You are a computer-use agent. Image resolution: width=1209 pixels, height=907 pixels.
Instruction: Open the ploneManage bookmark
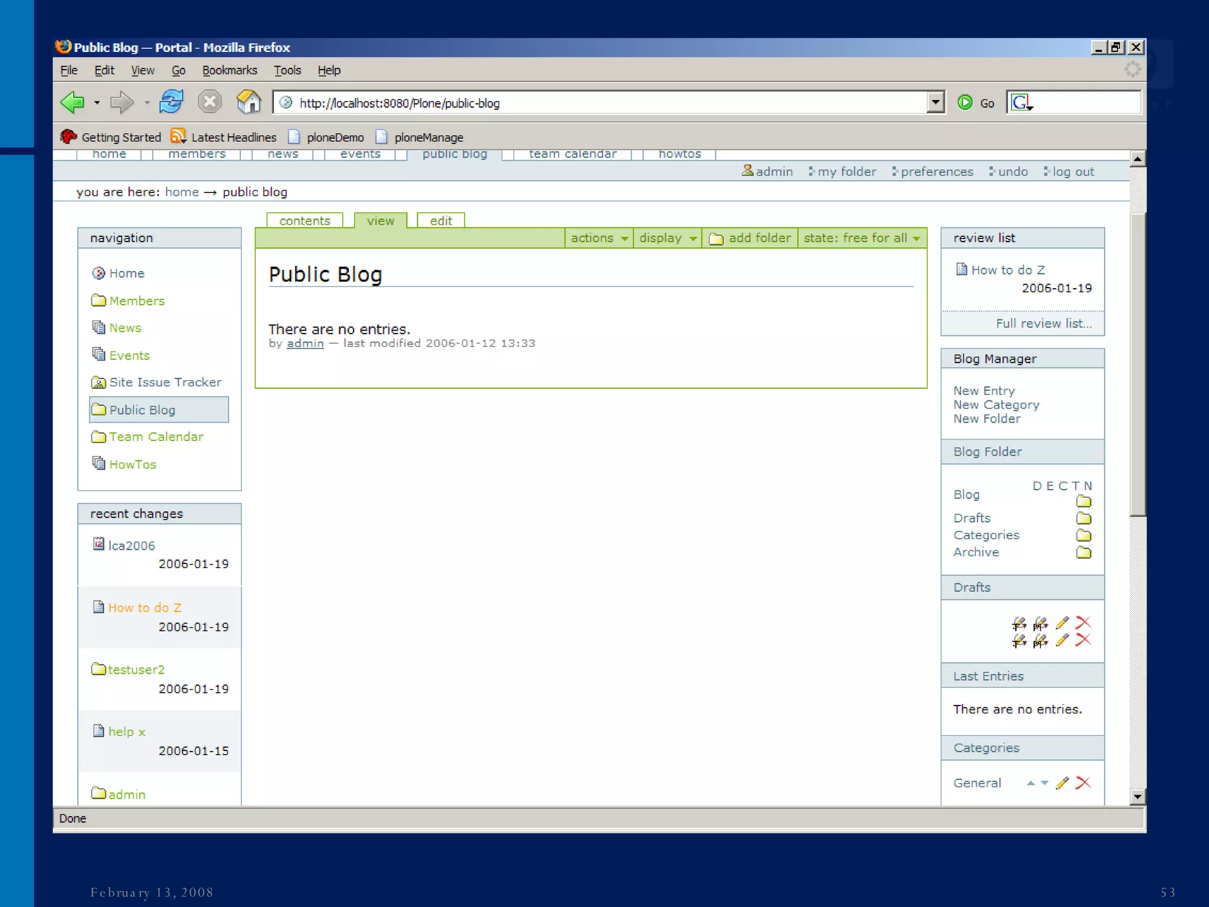(420, 137)
